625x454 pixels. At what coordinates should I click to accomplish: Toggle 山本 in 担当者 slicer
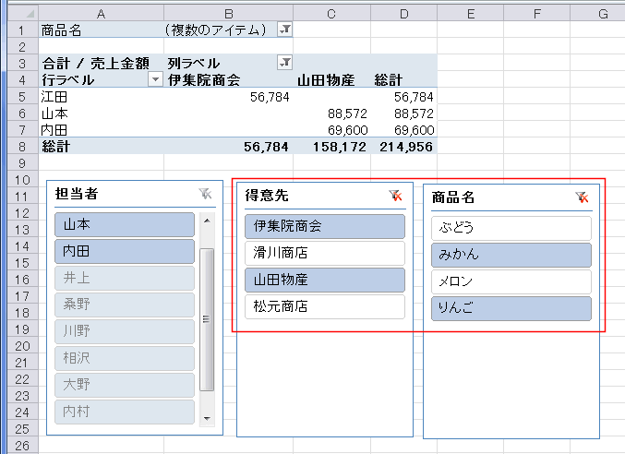click(x=125, y=224)
